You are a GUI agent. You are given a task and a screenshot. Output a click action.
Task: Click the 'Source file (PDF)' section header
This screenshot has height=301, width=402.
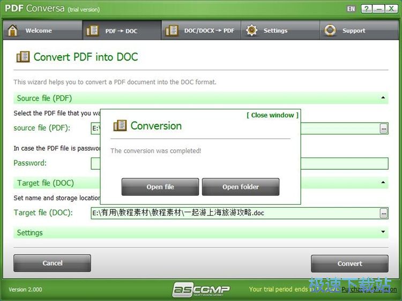(x=201, y=98)
